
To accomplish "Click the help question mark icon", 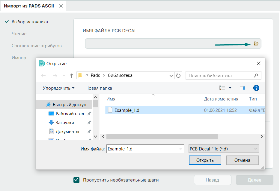I will click(256, 88).
